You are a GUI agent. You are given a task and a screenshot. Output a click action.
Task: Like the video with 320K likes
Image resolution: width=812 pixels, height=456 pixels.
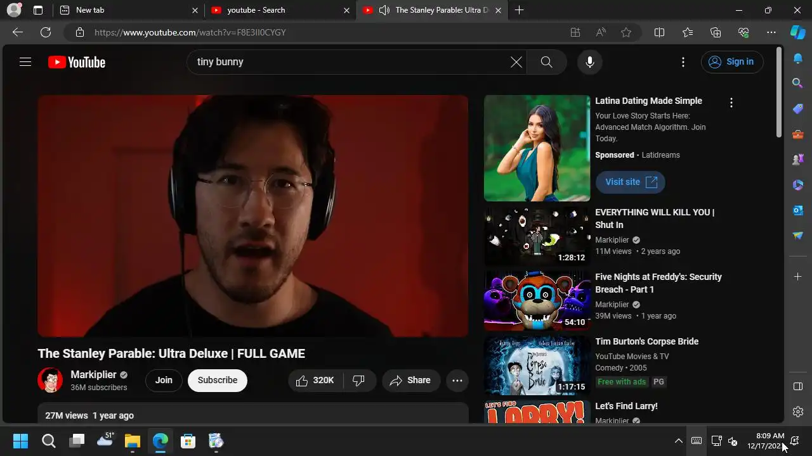315,380
